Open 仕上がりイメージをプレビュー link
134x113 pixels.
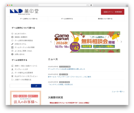click(x=26, y=76)
